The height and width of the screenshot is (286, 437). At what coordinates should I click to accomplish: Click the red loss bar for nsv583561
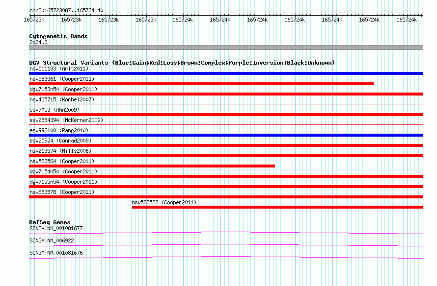click(201, 84)
